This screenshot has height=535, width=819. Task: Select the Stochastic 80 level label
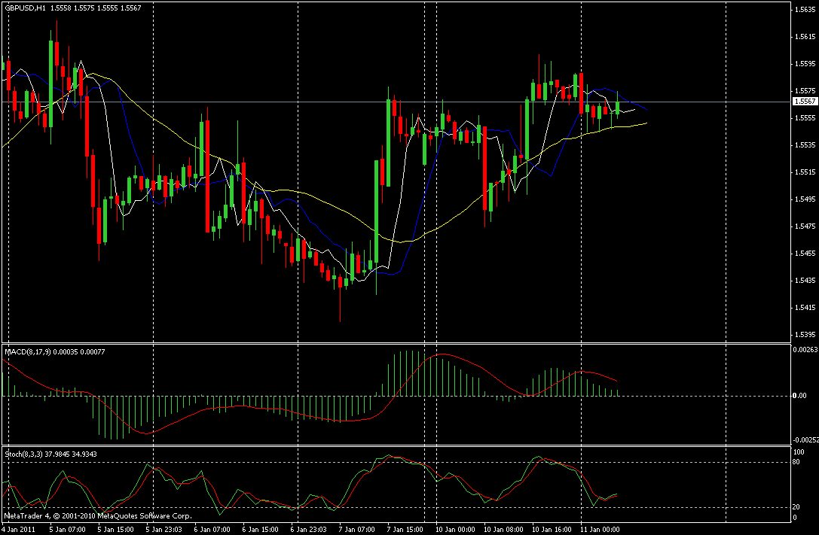tap(796, 462)
